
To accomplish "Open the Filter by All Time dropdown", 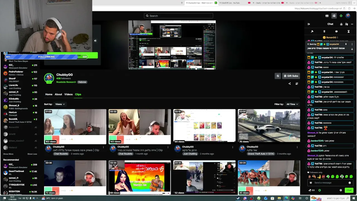I will pyautogui.click(x=292, y=104).
